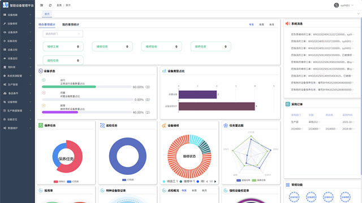362x203 pixels.
Task: Click the teal 采购订单 panel icon
Action: pos(288,104)
